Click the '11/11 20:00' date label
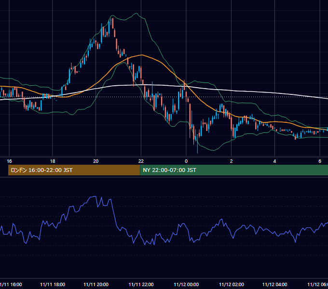The image size is (328, 289). pos(96,285)
